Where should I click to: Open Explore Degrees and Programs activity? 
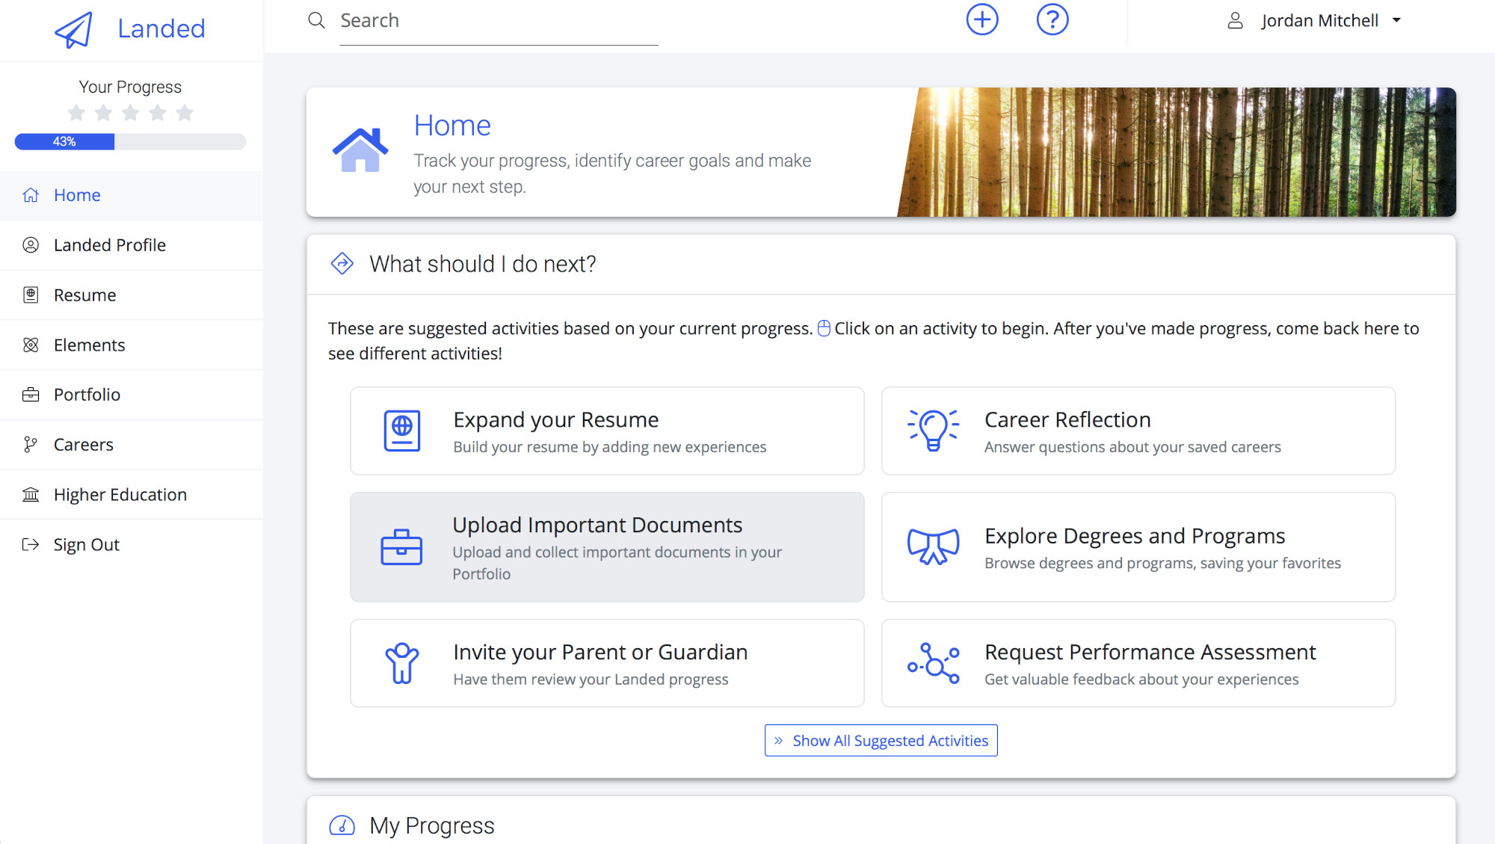pyautogui.click(x=1138, y=547)
